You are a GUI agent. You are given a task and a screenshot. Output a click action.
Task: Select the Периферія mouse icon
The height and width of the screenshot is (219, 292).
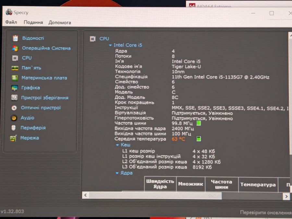[13, 128]
